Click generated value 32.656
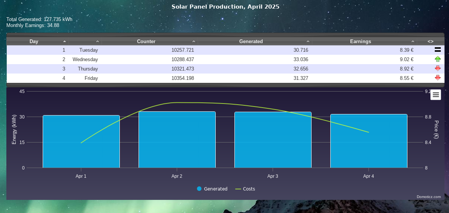Screen dimensions: 449x213 pyautogui.click(x=301, y=69)
